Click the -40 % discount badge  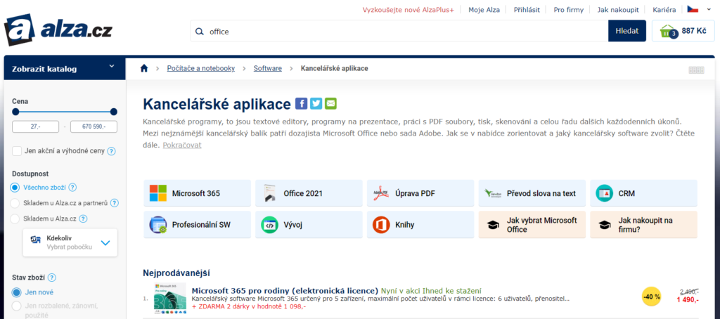(652, 297)
